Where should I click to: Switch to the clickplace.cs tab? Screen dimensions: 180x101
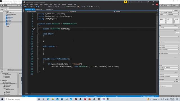click(x=39, y=10)
